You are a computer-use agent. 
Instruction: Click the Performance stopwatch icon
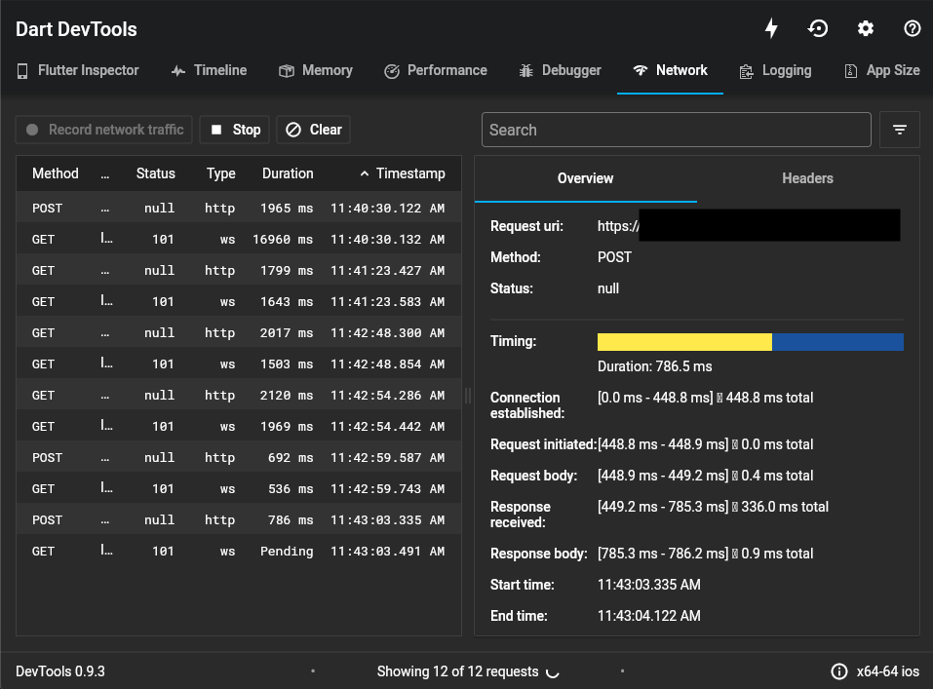click(391, 70)
